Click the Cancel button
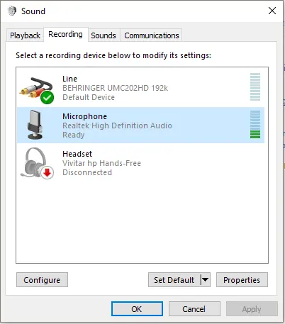 pos(194,309)
